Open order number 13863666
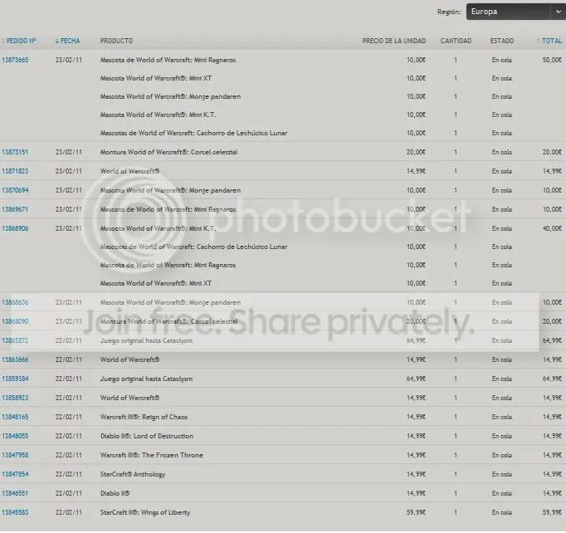The width and height of the screenshot is (566, 533). coord(15,359)
